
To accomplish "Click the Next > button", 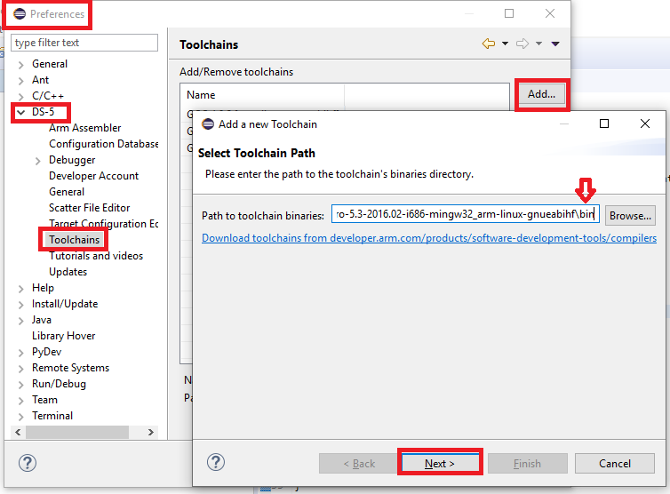I will 440,464.
